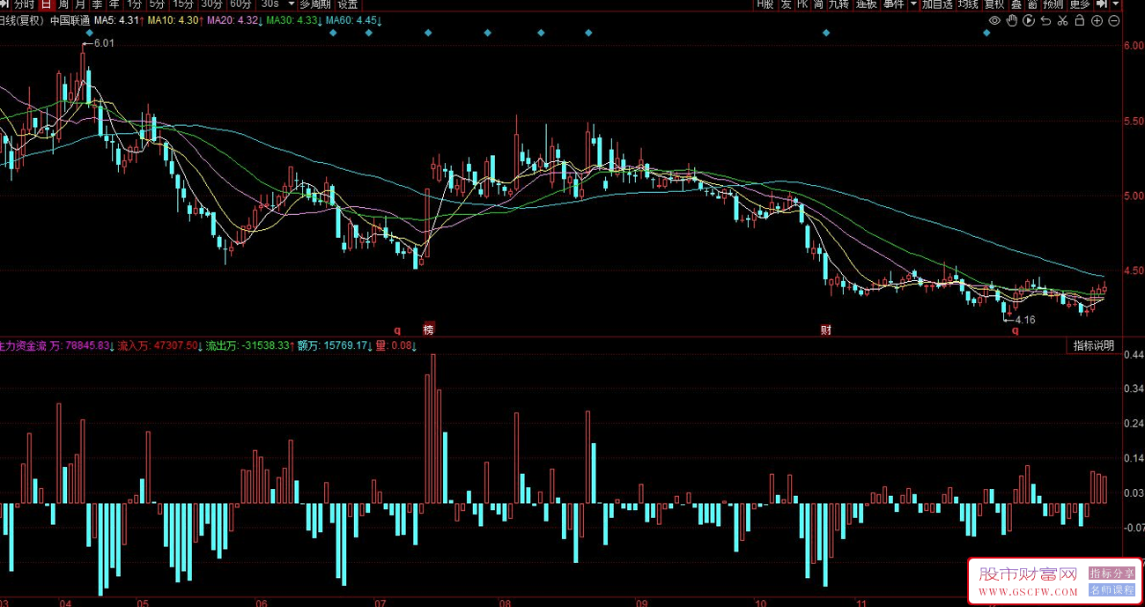Toggle the 连板 display
This screenshot has height=607, width=1145.
(x=867, y=4)
